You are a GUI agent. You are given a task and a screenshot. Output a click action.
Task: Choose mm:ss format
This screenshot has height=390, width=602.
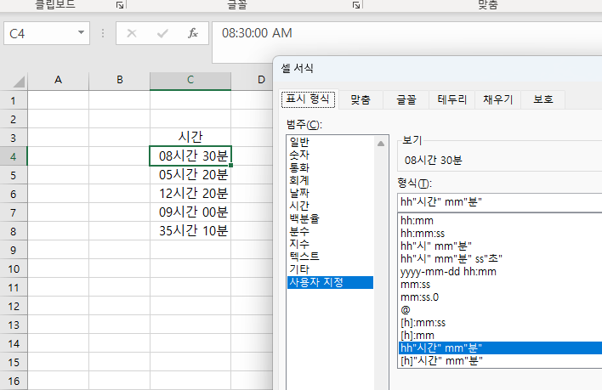click(501, 284)
